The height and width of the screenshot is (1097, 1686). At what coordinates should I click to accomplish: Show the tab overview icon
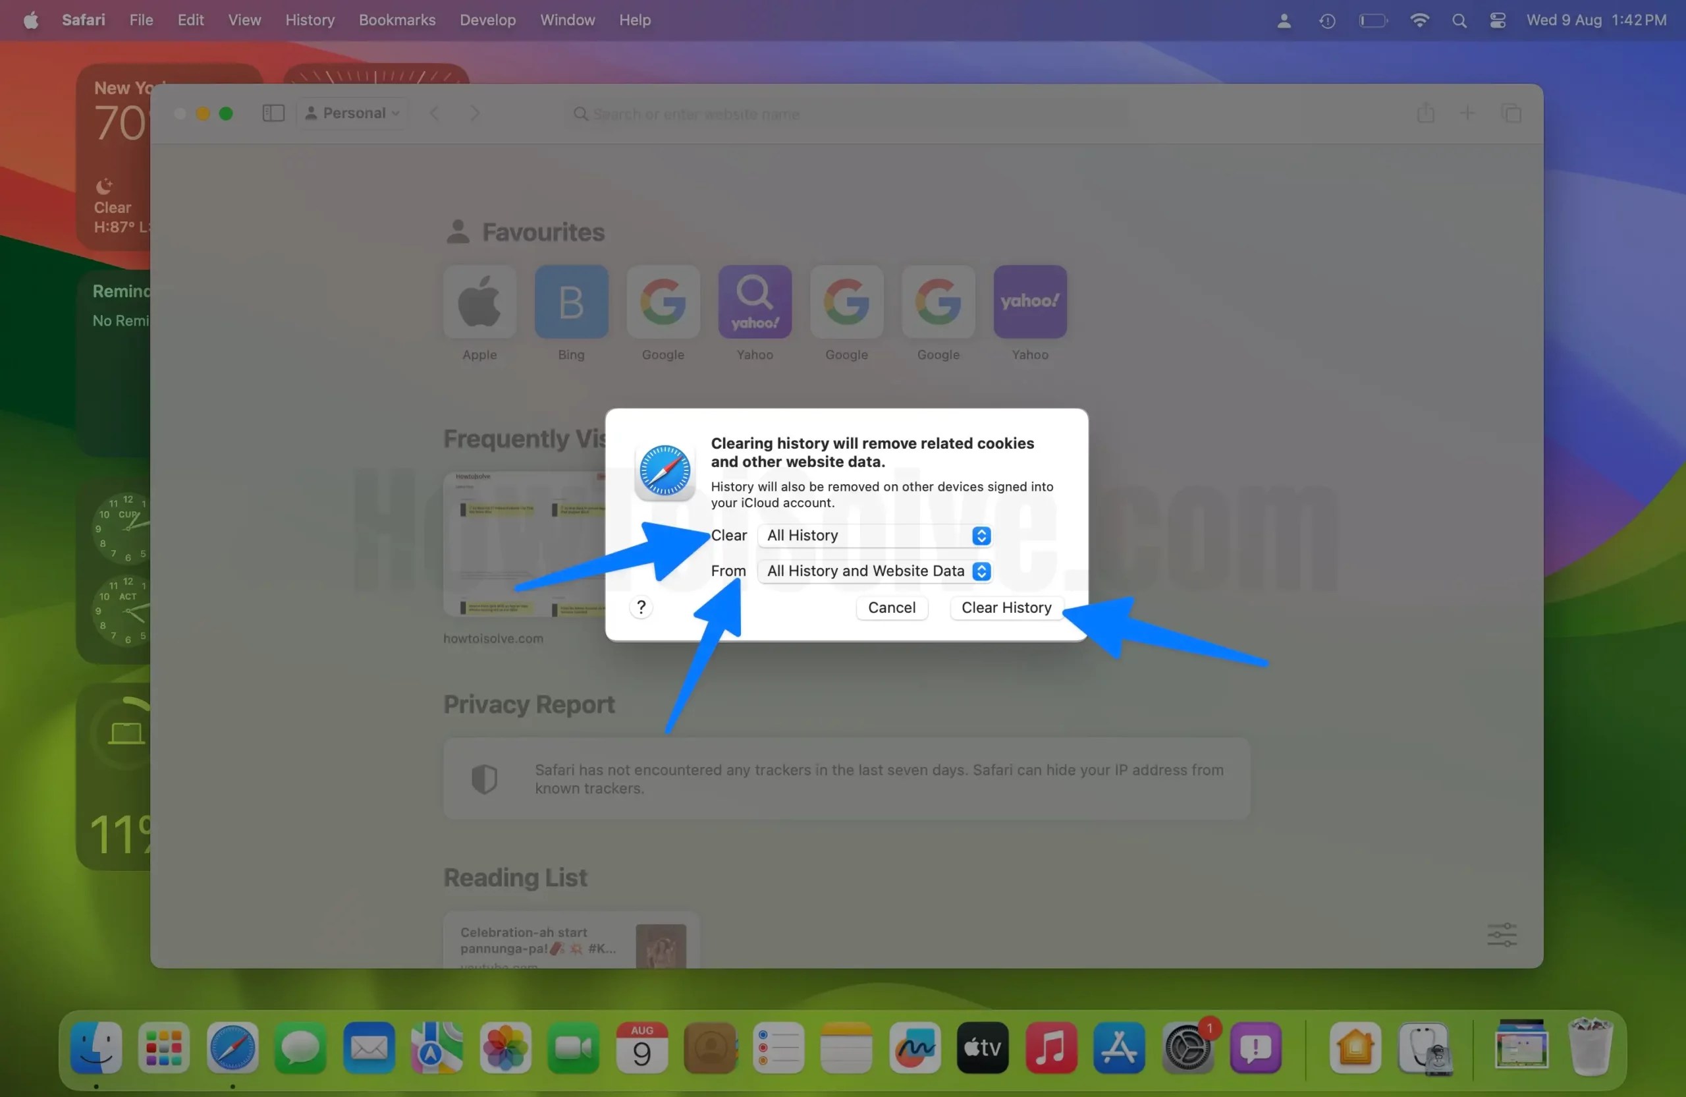[x=1512, y=113]
